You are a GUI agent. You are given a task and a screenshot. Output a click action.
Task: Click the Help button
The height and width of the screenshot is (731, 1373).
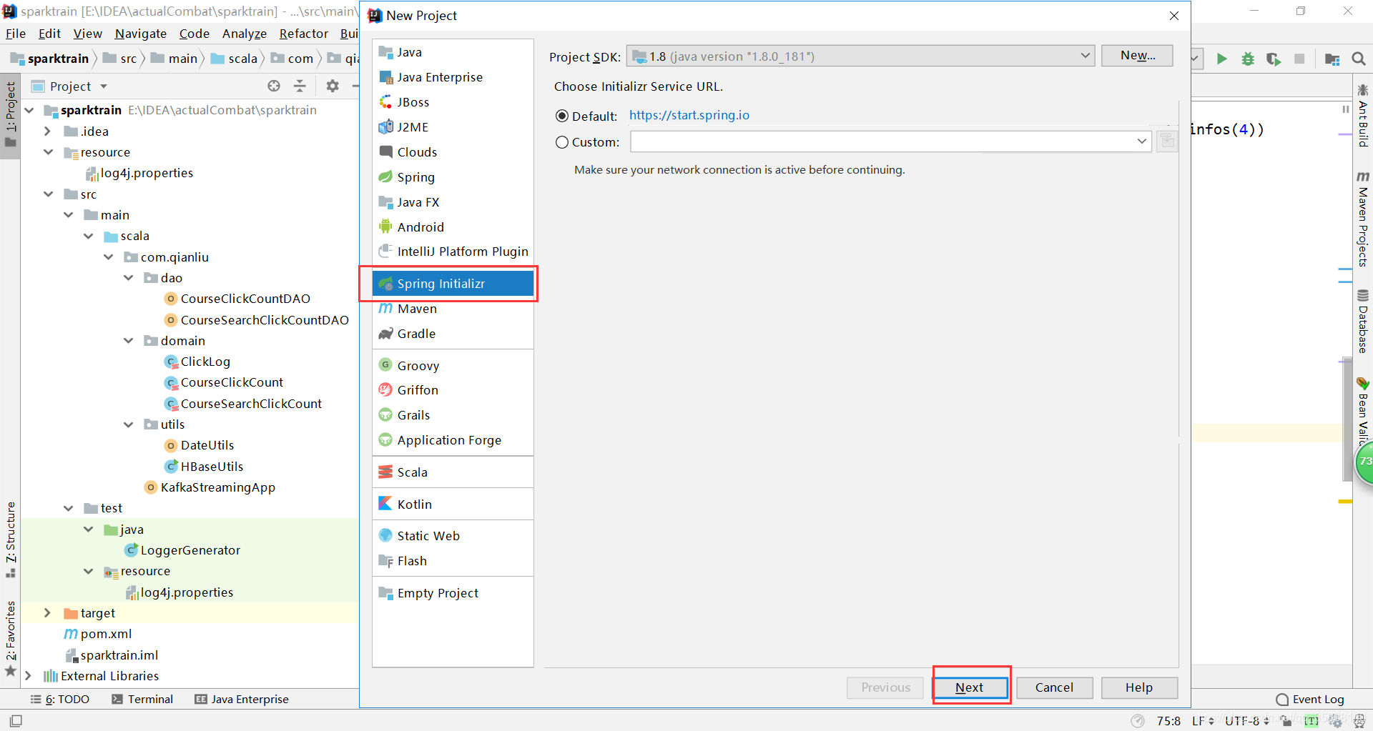1139,687
